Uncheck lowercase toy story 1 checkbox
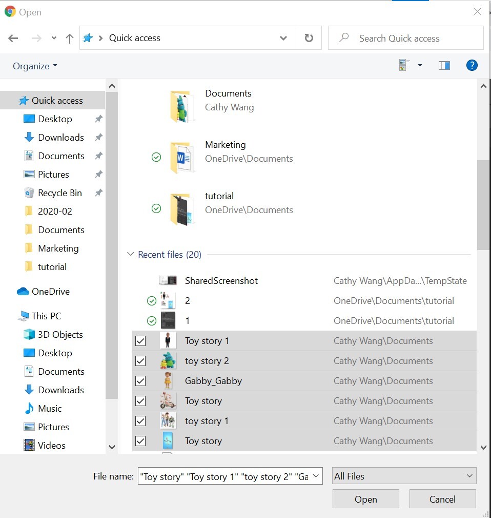 (x=140, y=421)
